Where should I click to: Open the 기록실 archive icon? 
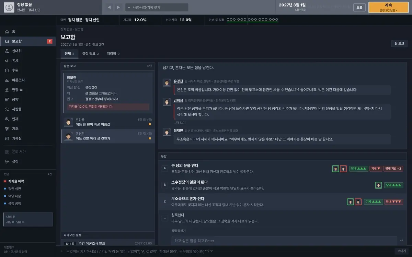pos(7,138)
